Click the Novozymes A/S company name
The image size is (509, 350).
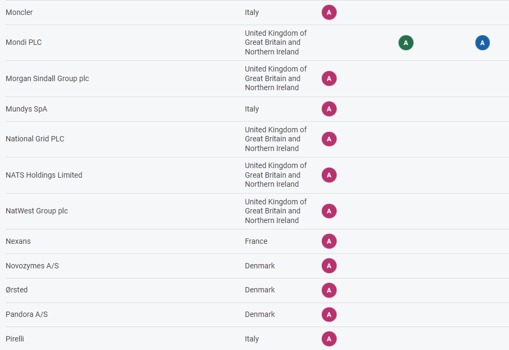click(32, 266)
